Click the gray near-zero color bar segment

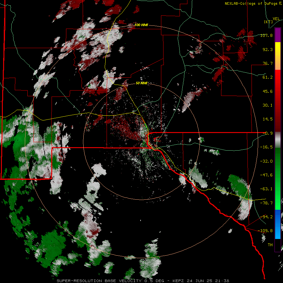click(x=278, y=140)
